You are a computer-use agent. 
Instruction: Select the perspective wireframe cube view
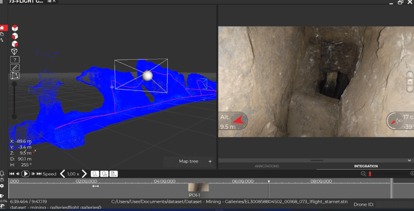pyautogui.click(x=15, y=52)
